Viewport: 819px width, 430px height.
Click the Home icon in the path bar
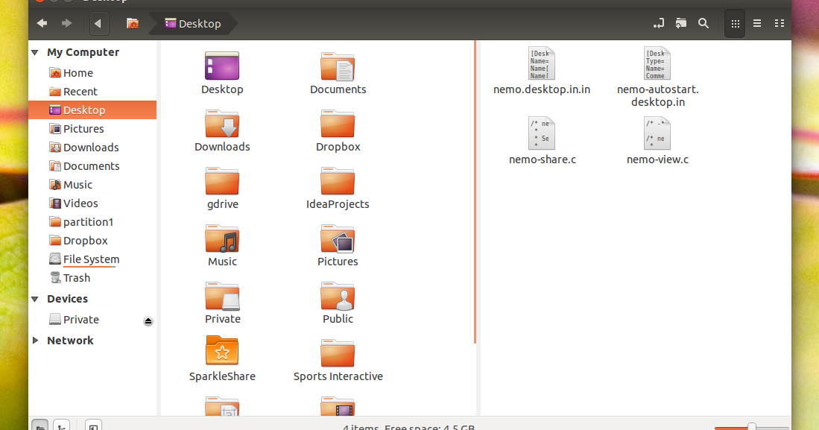(x=133, y=23)
